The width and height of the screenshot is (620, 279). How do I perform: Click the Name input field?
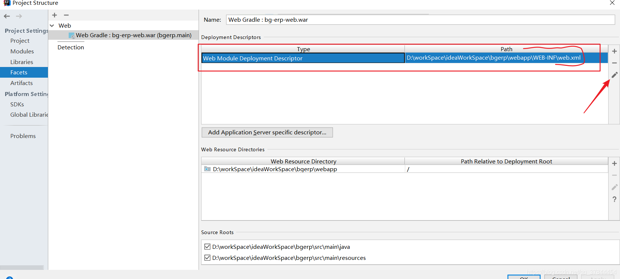coord(420,20)
